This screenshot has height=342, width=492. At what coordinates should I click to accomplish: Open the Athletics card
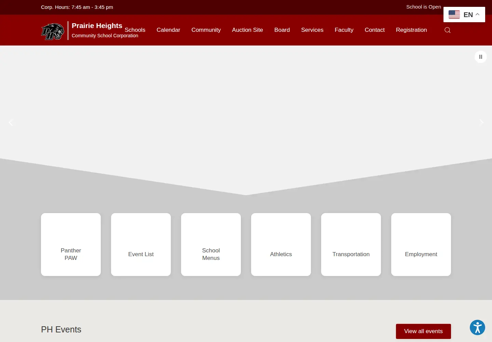[x=281, y=245]
